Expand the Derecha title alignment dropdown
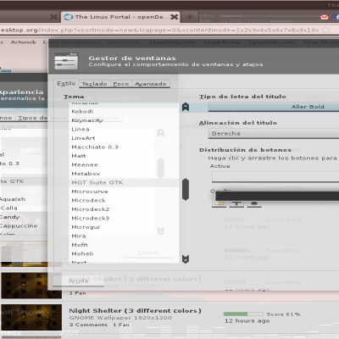339x339 pixels. point(274,134)
